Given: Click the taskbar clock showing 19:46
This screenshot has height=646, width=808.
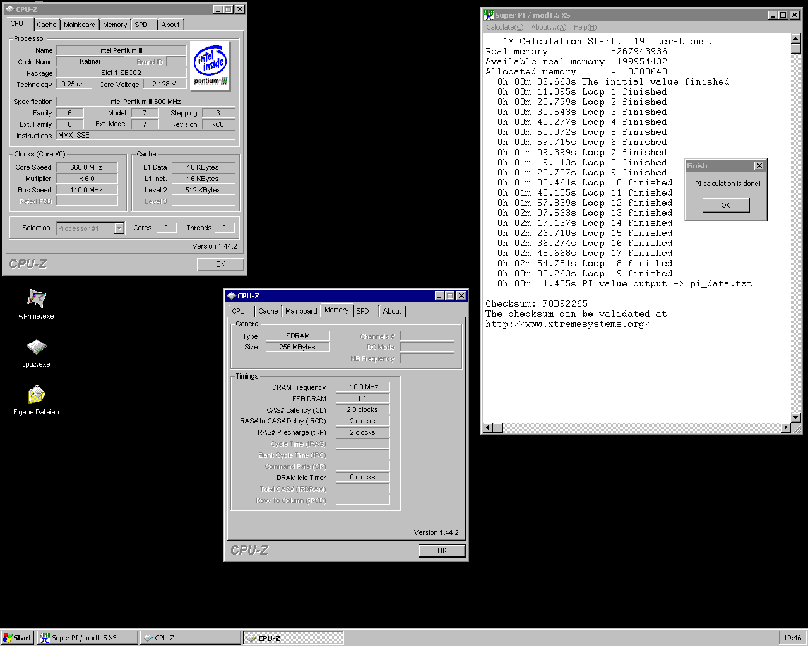Looking at the screenshot, I should pos(792,638).
